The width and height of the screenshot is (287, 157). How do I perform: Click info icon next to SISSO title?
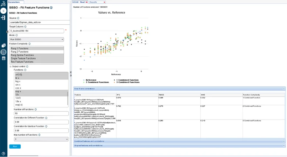point(51,7)
